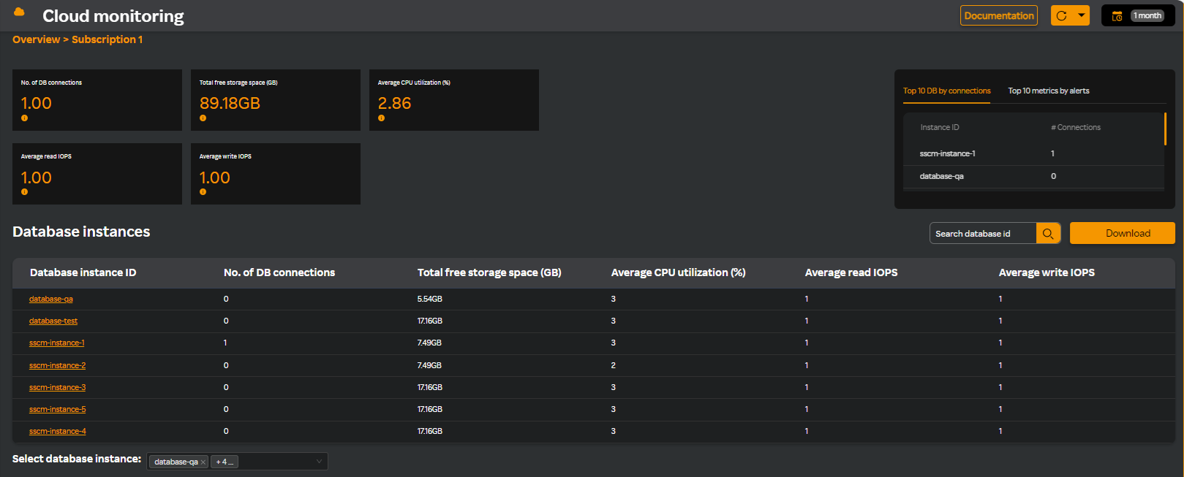Click info icon under Average CPU utilization card

381,118
